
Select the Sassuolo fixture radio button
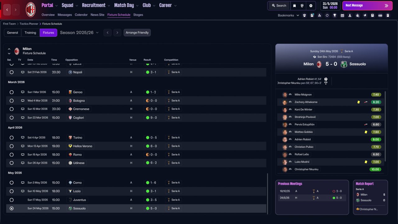[12, 208]
